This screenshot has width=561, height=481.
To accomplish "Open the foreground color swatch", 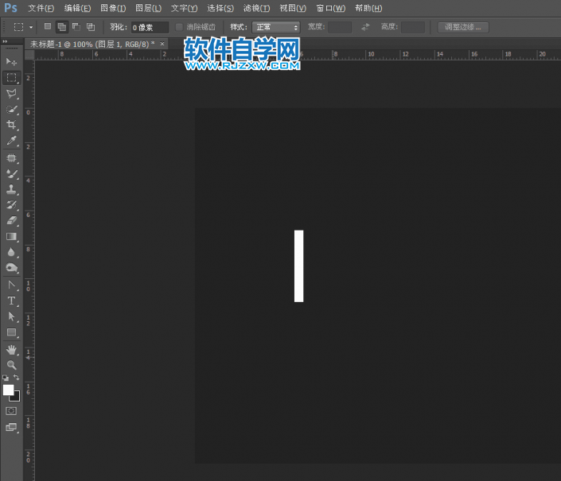I will point(8,390).
